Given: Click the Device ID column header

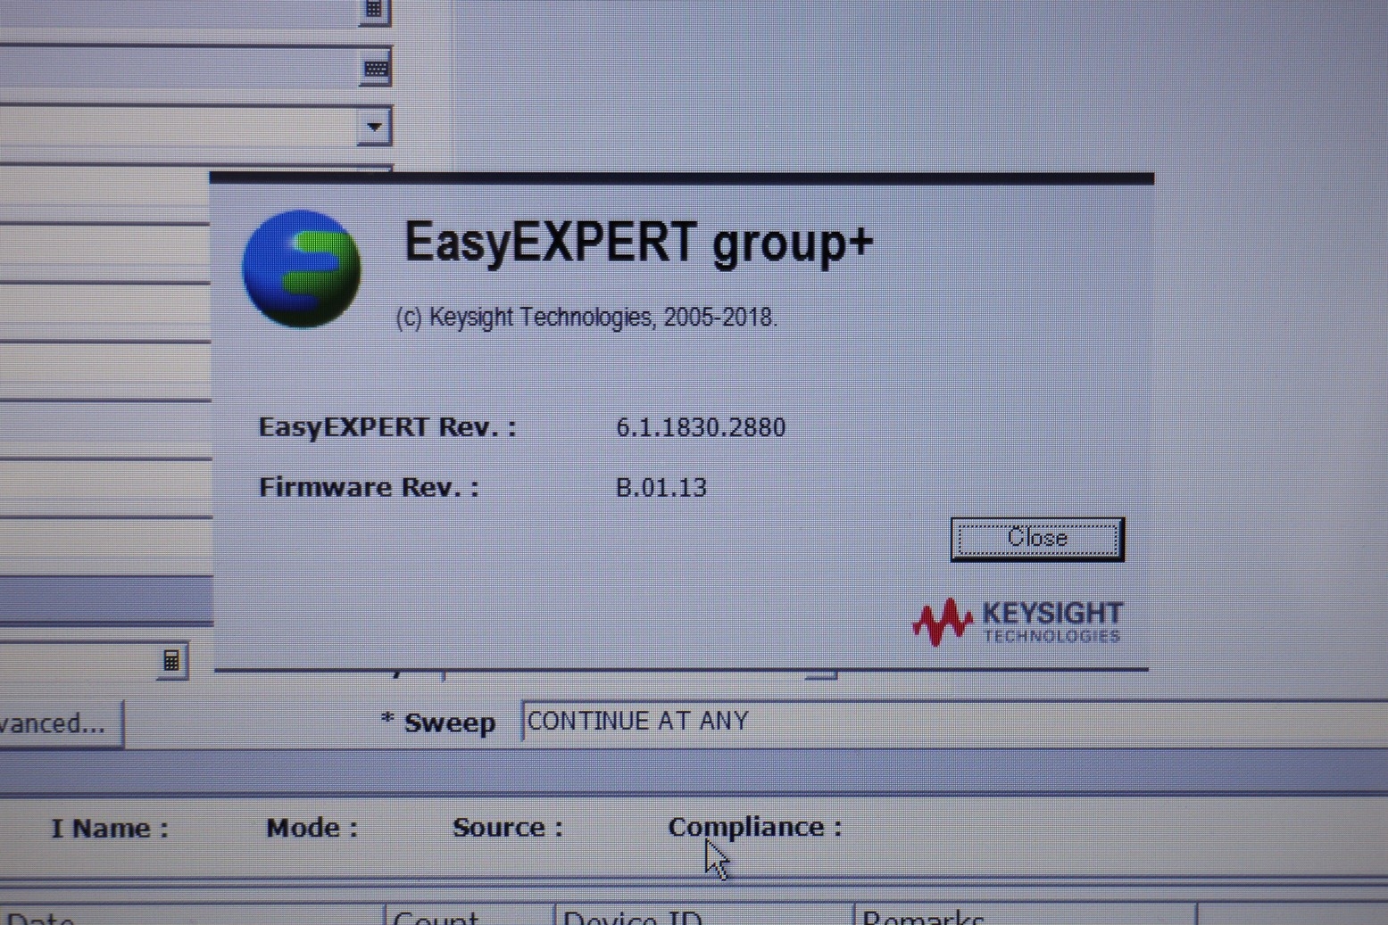Looking at the screenshot, I should (x=704, y=915).
